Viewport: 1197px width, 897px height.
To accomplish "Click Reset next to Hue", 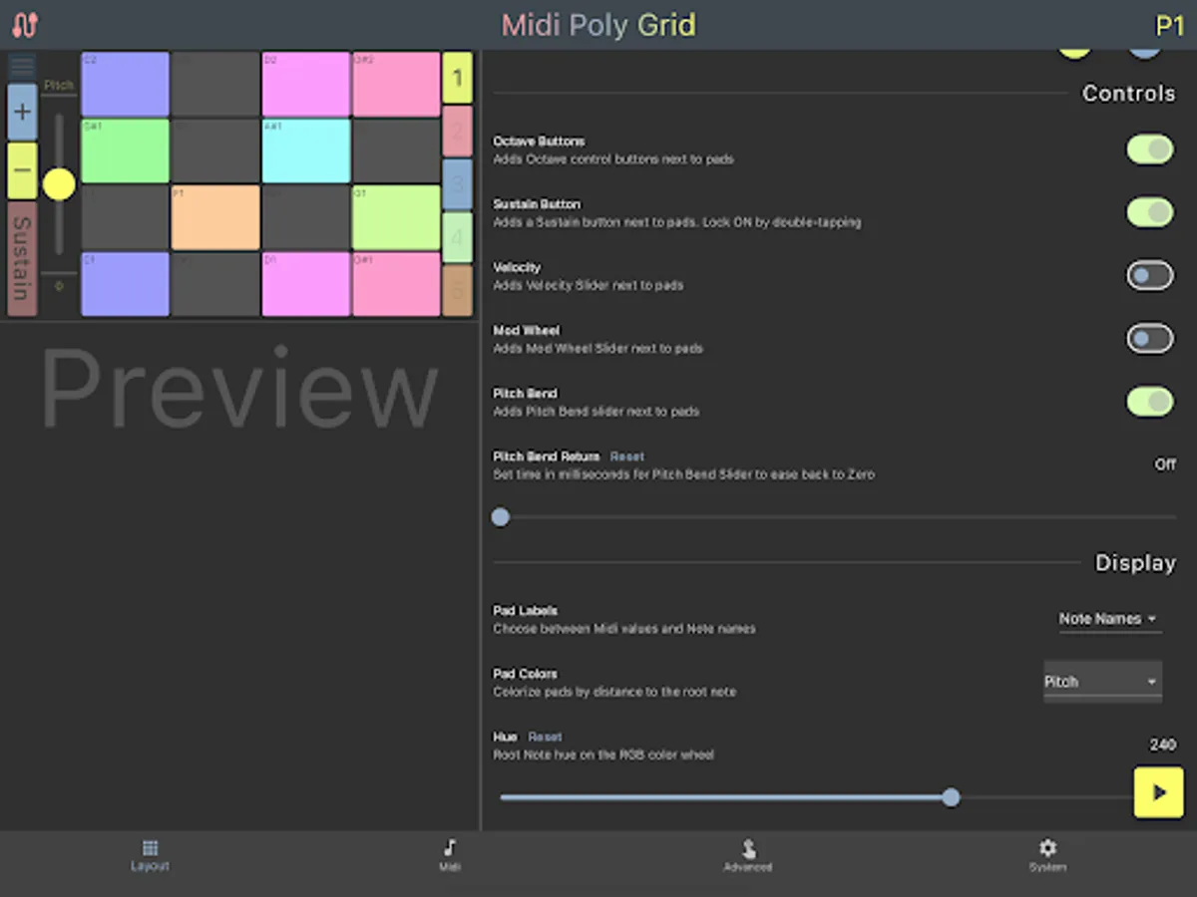I will pyautogui.click(x=546, y=737).
